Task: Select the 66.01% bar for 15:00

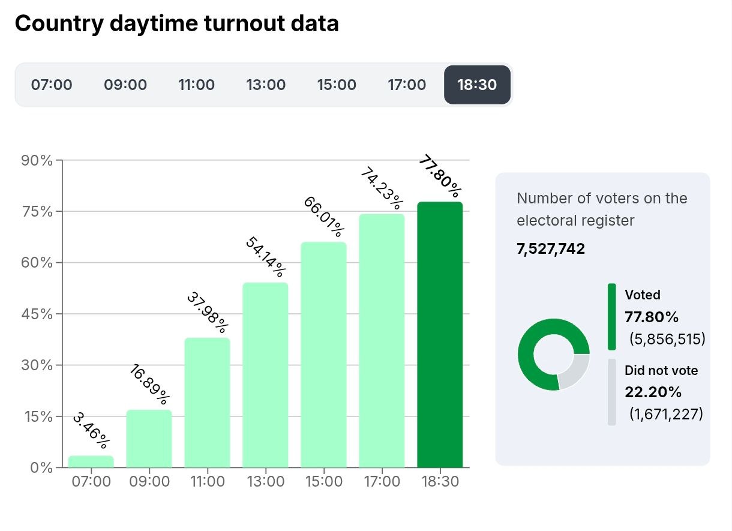Action: click(x=323, y=355)
